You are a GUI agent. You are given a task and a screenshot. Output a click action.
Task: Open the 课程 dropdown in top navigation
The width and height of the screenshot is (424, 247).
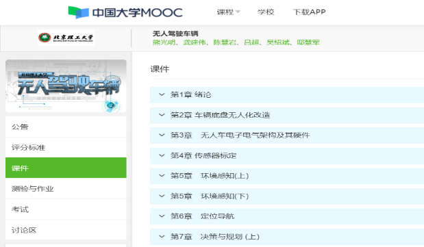[228, 12]
